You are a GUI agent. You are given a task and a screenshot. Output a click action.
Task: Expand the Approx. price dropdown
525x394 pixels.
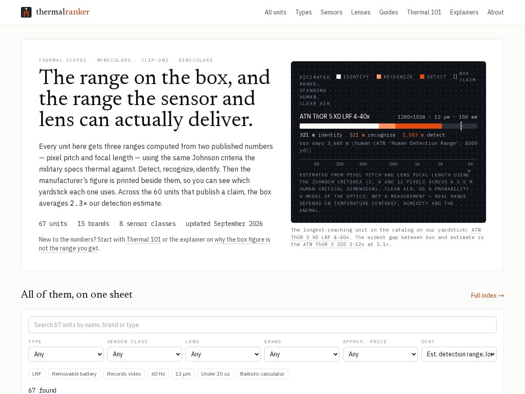[x=380, y=354]
